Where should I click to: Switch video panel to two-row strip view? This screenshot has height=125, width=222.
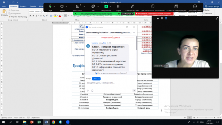(x=162, y=18)
